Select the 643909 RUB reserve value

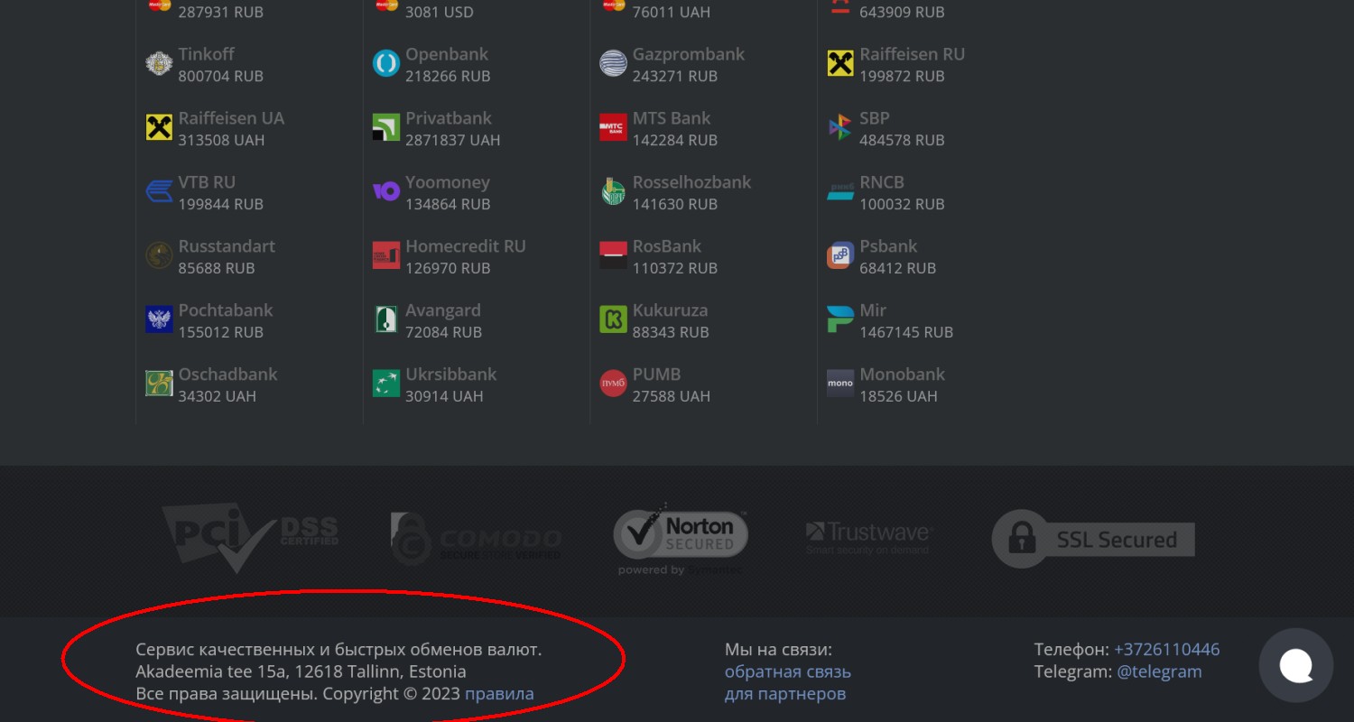click(x=903, y=12)
